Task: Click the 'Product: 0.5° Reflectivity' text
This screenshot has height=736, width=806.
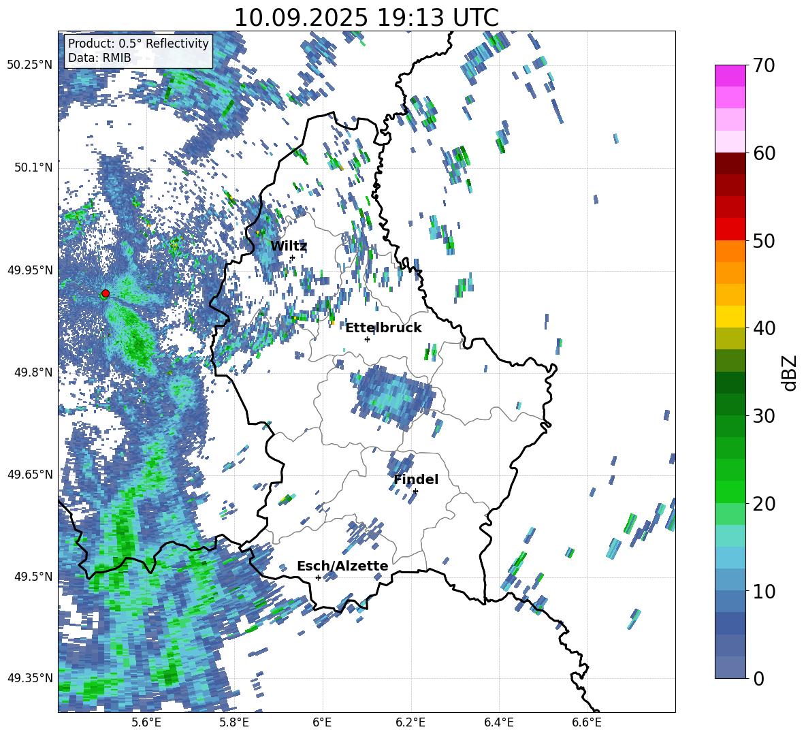Action: point(138,44)
